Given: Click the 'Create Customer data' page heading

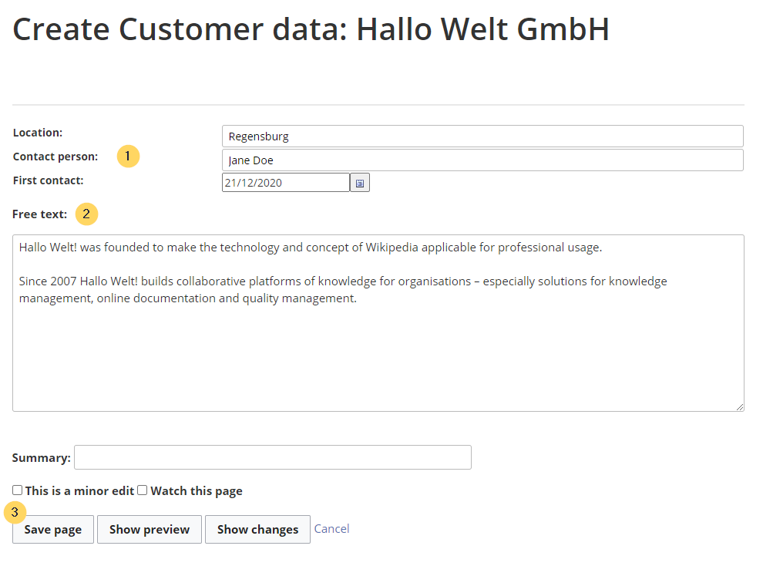Looking at the screenshot, I should click(x=311, y=29).
